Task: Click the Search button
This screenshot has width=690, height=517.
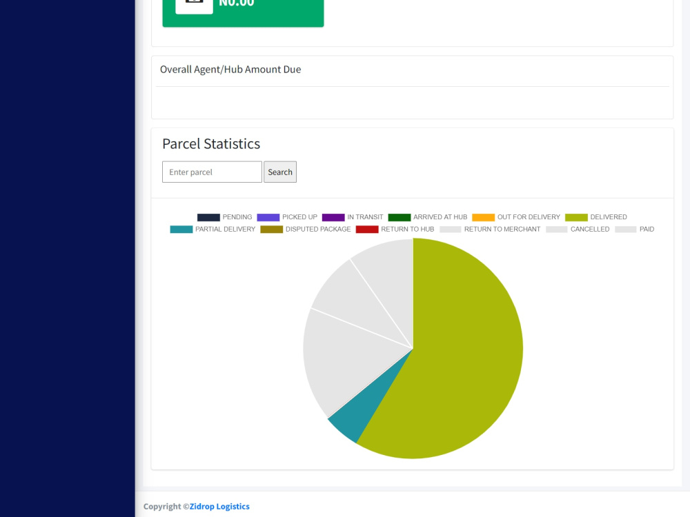Action: [280, 172]
